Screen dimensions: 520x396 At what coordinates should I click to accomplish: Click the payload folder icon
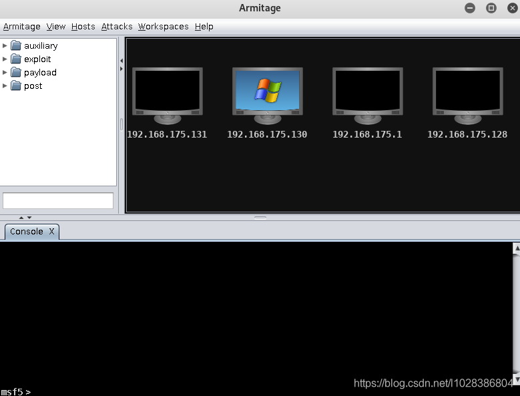point(16,72)
